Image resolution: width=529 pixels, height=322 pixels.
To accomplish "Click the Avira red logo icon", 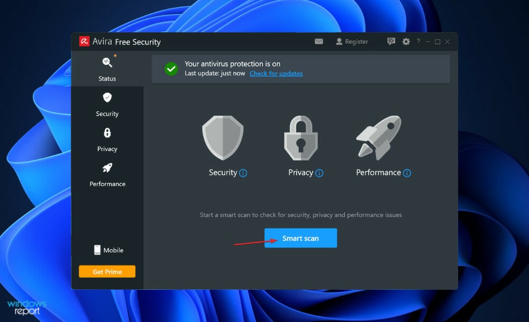I will point(84,41).
